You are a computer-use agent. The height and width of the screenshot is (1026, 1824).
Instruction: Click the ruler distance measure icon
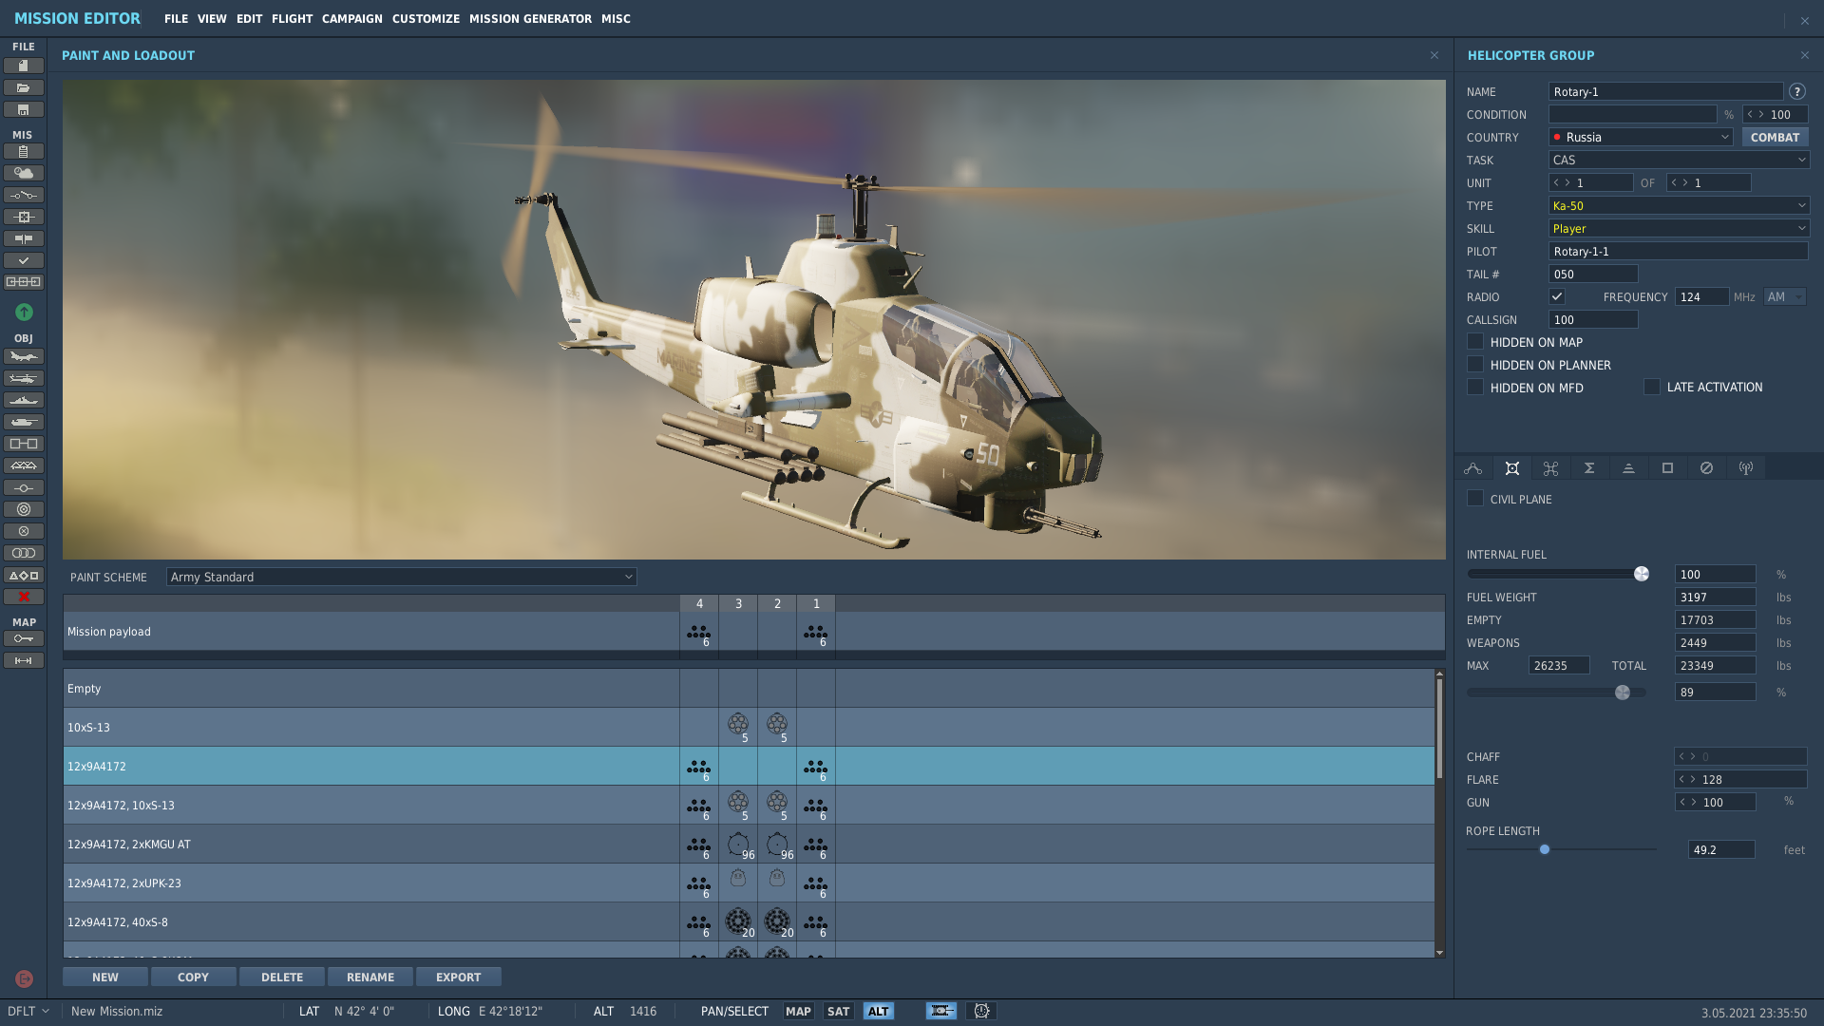(x=24, y=660)
